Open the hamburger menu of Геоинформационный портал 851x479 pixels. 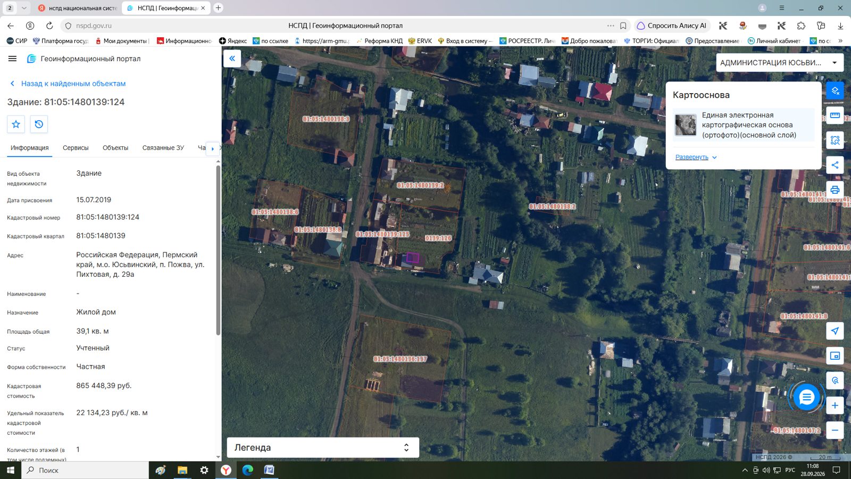(x=12, y=59)
